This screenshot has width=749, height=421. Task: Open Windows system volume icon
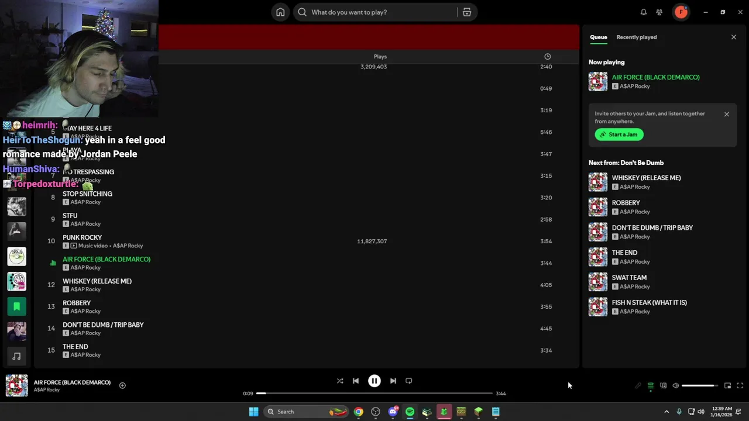click(701, 412)
